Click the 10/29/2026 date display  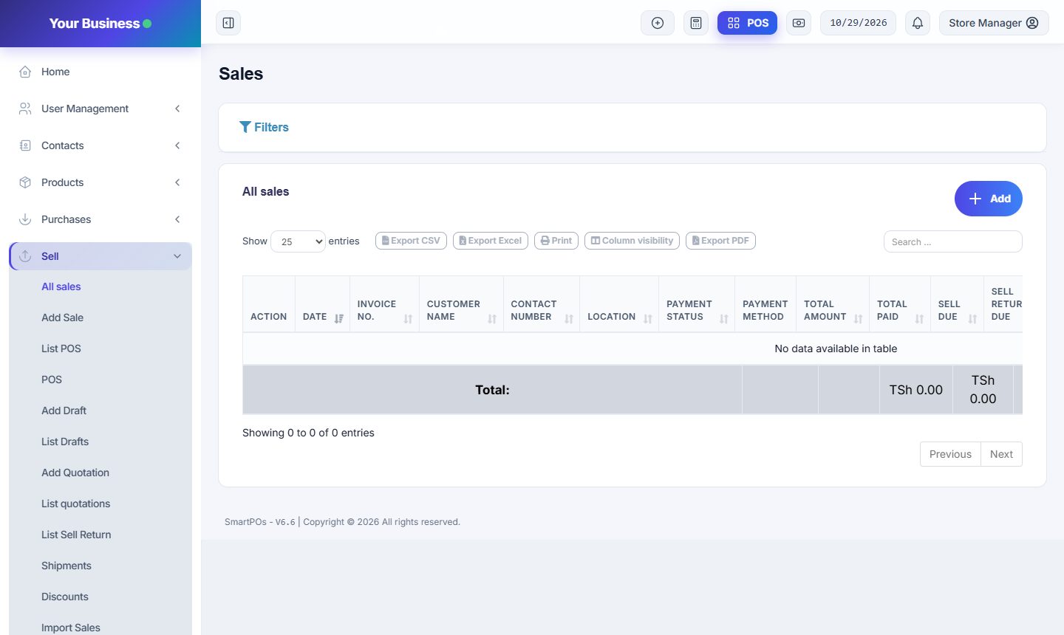[x=859, y=23]
